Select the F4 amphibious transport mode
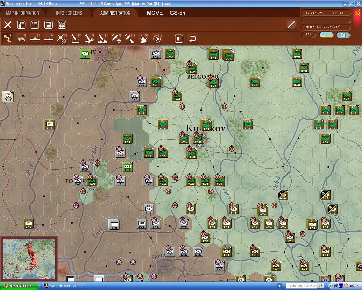 point(49,39)
